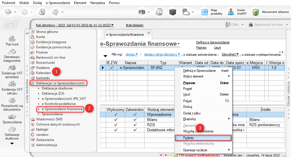Close the e-Sprawozdania finansowe tab
Image resolution: width=291 pixels, height=157 pixels.
pyautogui.click(x=149, y=33)
